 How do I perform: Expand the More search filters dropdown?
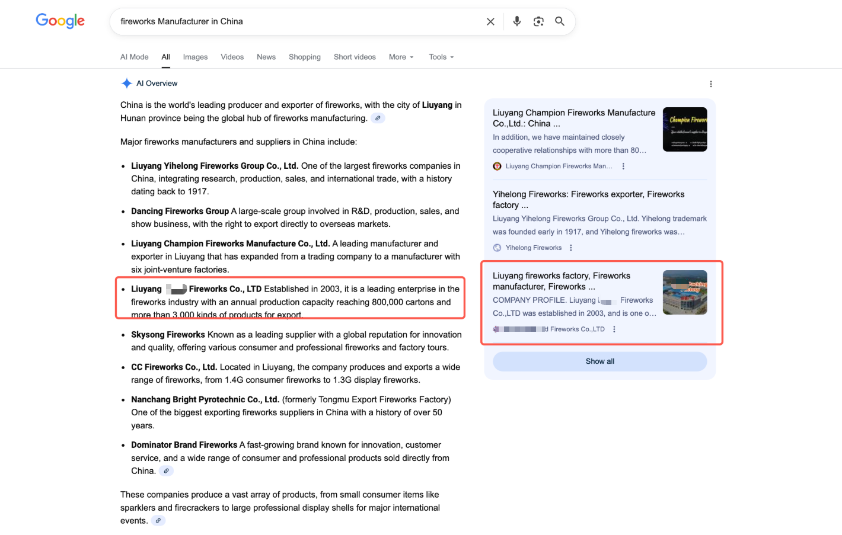point(401,57)
